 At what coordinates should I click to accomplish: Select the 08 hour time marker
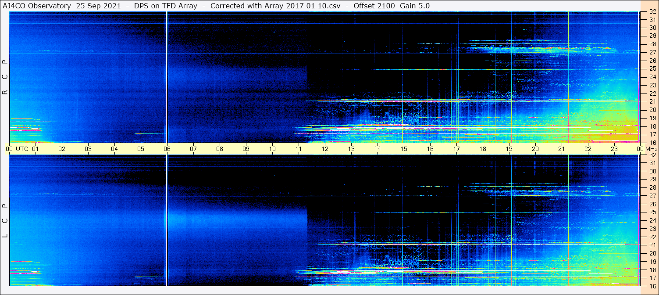pos(220,149)
